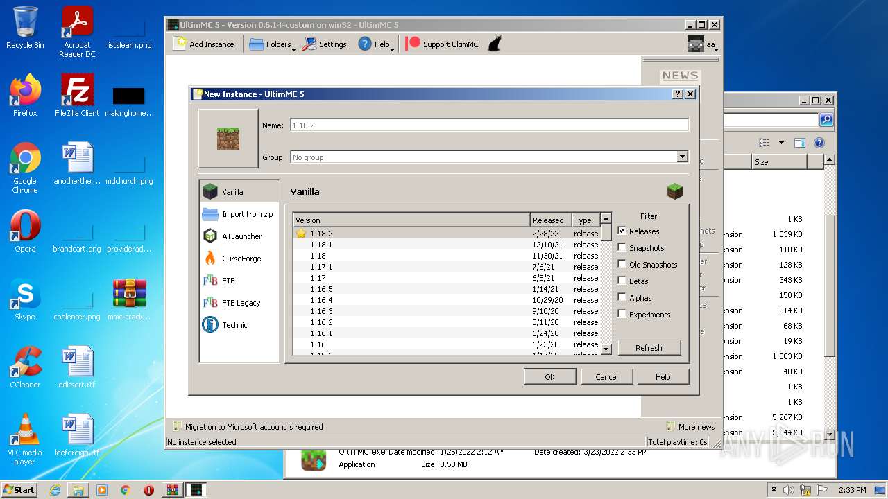The height and width of the screenshot is (499, 888).
Task: Open VLC media player desktop icon
Action: (x=25, y=439)
